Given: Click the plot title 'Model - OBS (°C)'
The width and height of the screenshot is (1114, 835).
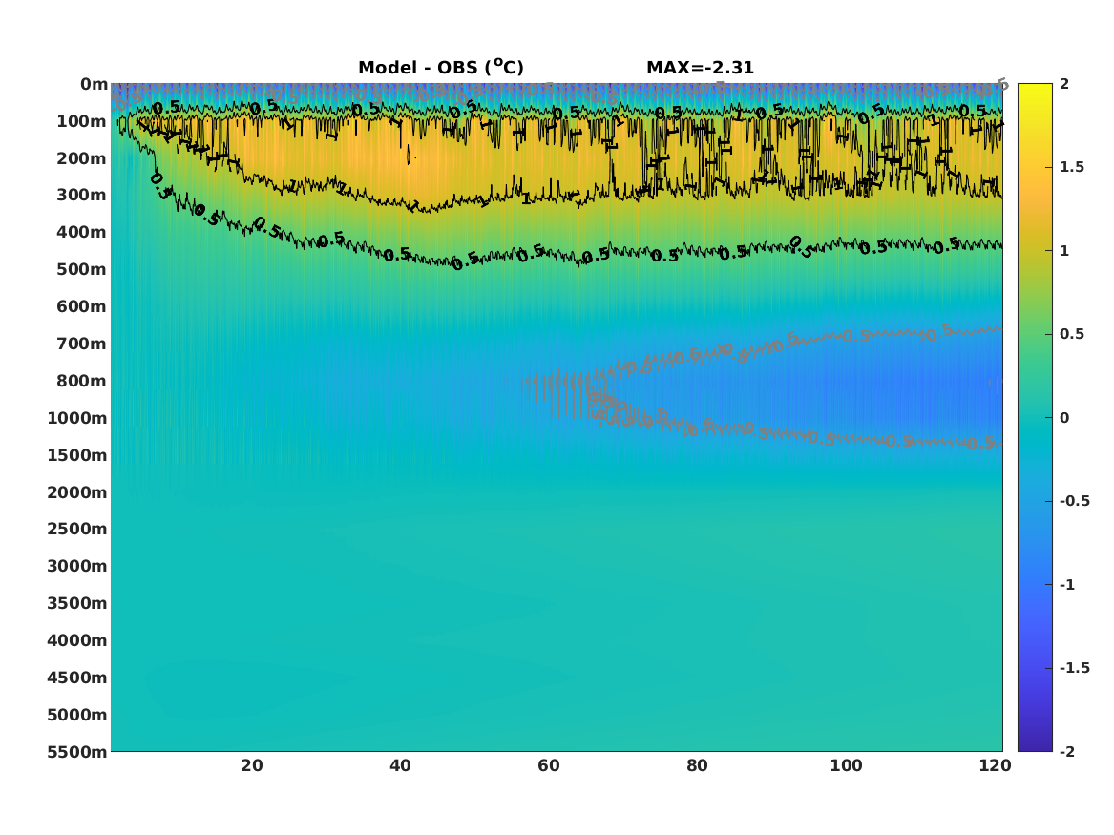Looking at the screenshot, I should click(440, 68).
